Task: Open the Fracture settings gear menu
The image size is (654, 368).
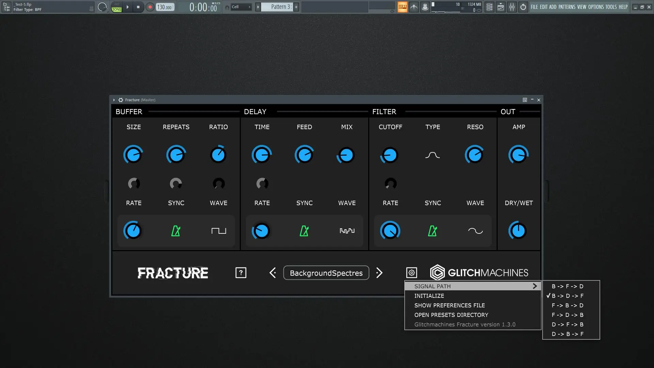Action: click(x=411, y=273)
